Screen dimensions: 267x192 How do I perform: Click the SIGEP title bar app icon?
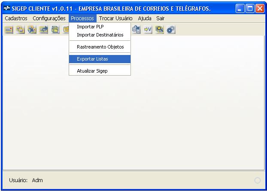pyautogui.click(x=7, y=8)
